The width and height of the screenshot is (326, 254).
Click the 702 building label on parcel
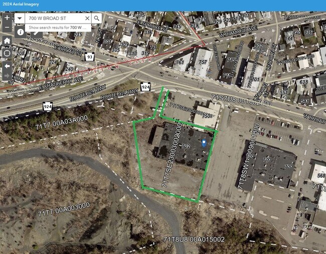(x=186, y=146)
